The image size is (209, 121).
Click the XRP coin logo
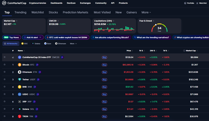click(x=20, y=102)
